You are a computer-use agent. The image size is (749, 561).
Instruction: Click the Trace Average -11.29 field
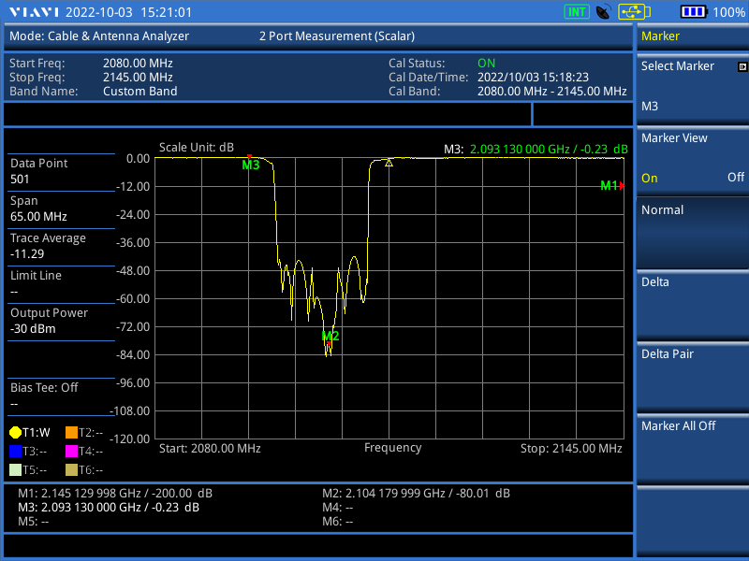click(x=61, y=246)
